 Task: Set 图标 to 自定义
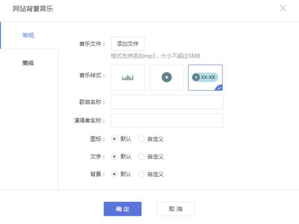[x=141, y=139]
